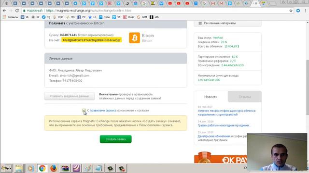
Task: Click the Verified status value
Action: coord(218,37)
